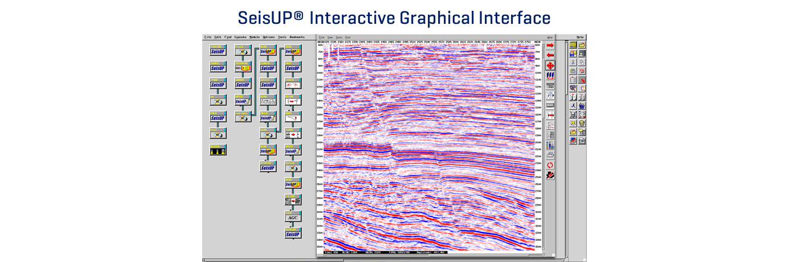
Task: Select the STATION module node
Action: click(218, 50)
